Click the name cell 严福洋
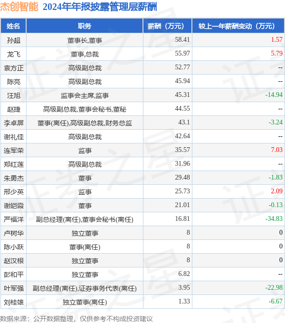285x323 pixels. coord(14,219)
